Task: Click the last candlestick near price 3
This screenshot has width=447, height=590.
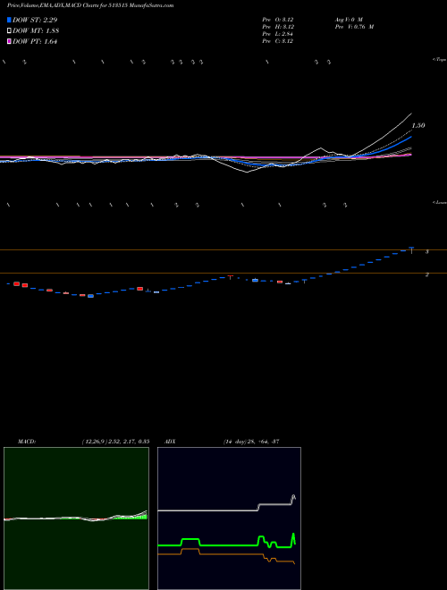Action: click(411, 249)
